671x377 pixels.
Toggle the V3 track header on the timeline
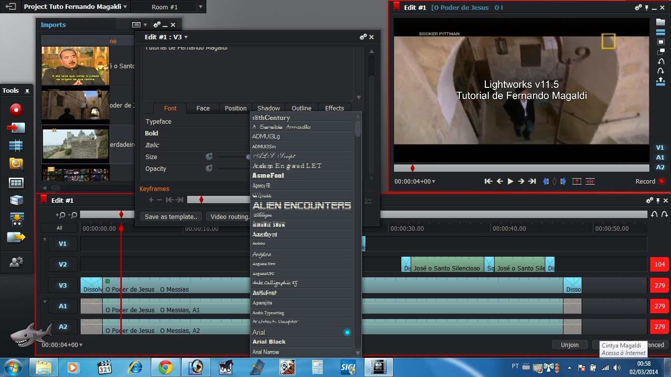click(x=63, y=285)
